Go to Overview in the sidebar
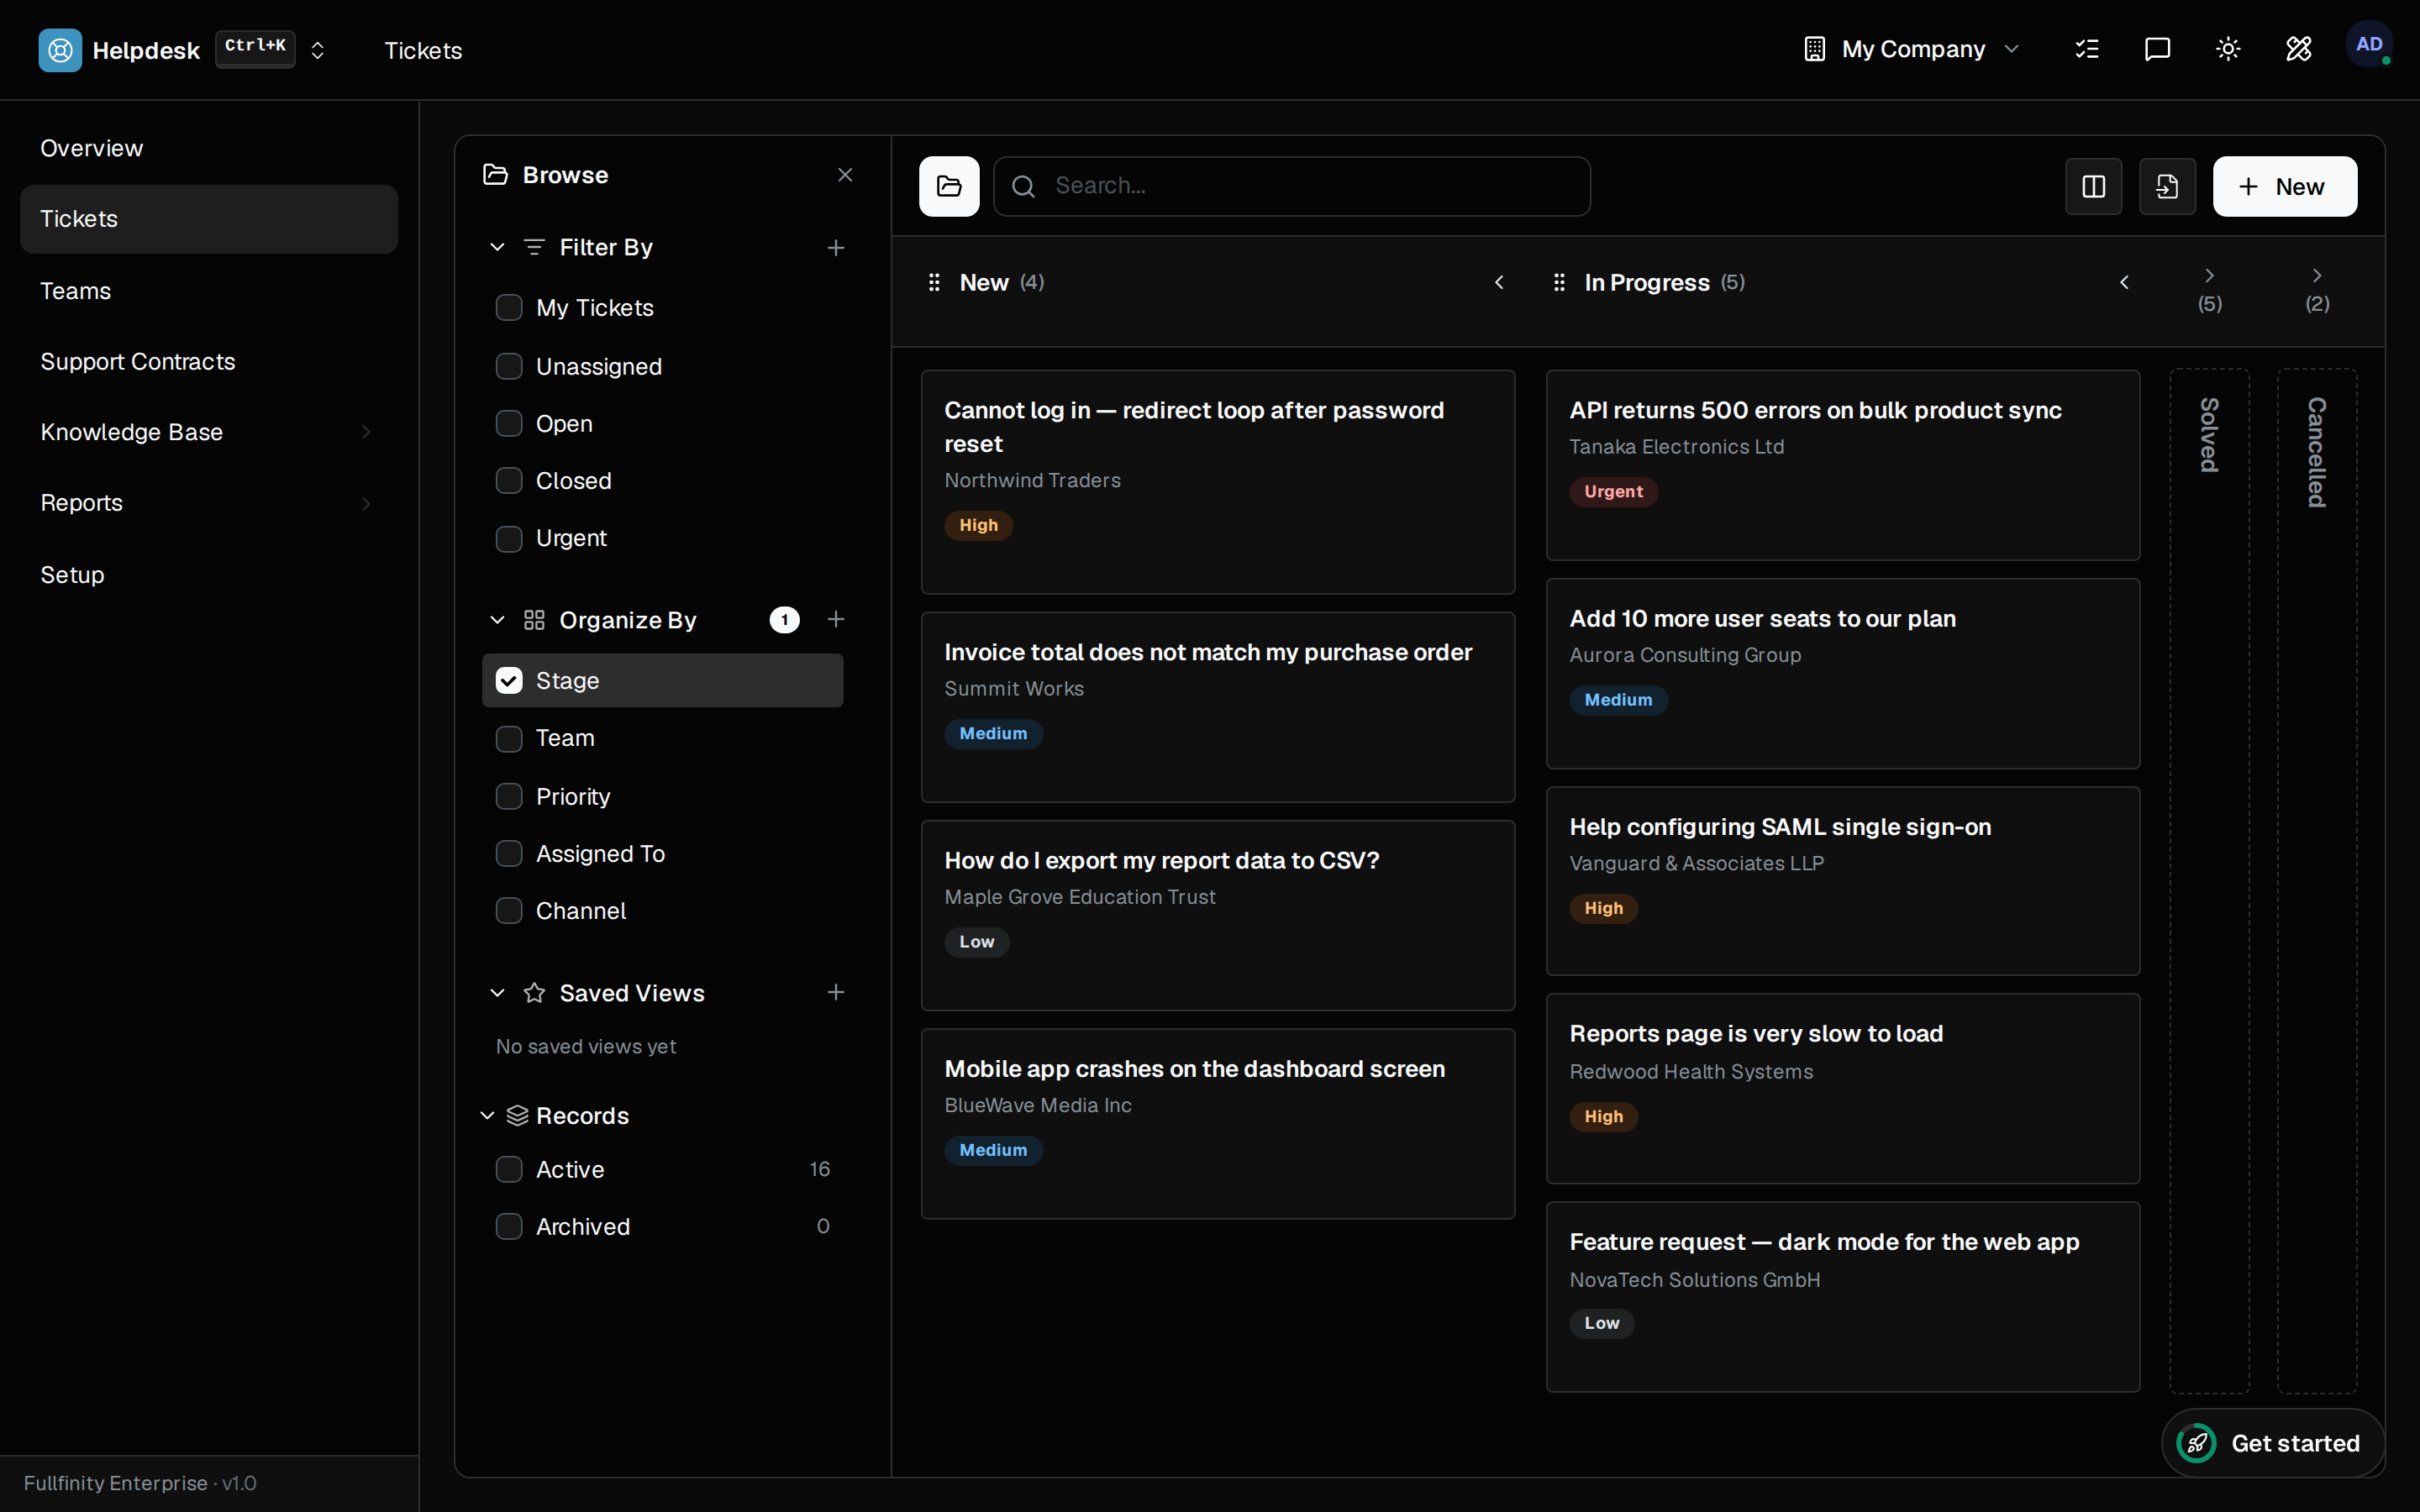 point(209,148)
